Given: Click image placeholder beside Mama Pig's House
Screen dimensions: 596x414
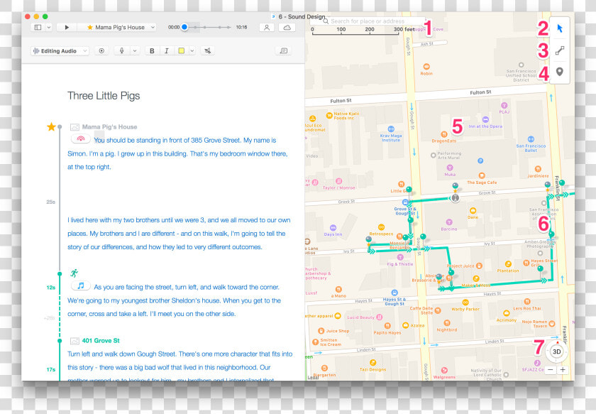Looking at the screenshot, I should pos(75,127).
